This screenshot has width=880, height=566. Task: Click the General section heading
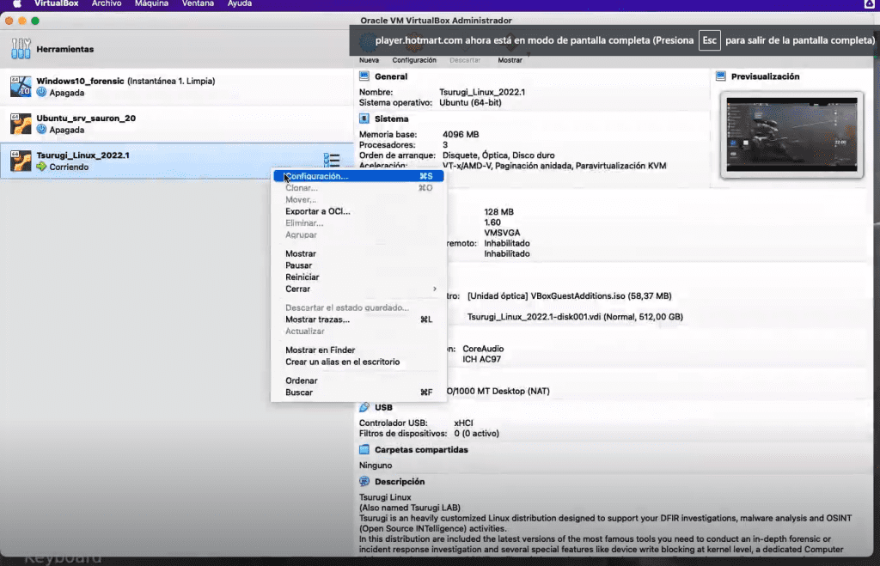(x=391, y=76)
